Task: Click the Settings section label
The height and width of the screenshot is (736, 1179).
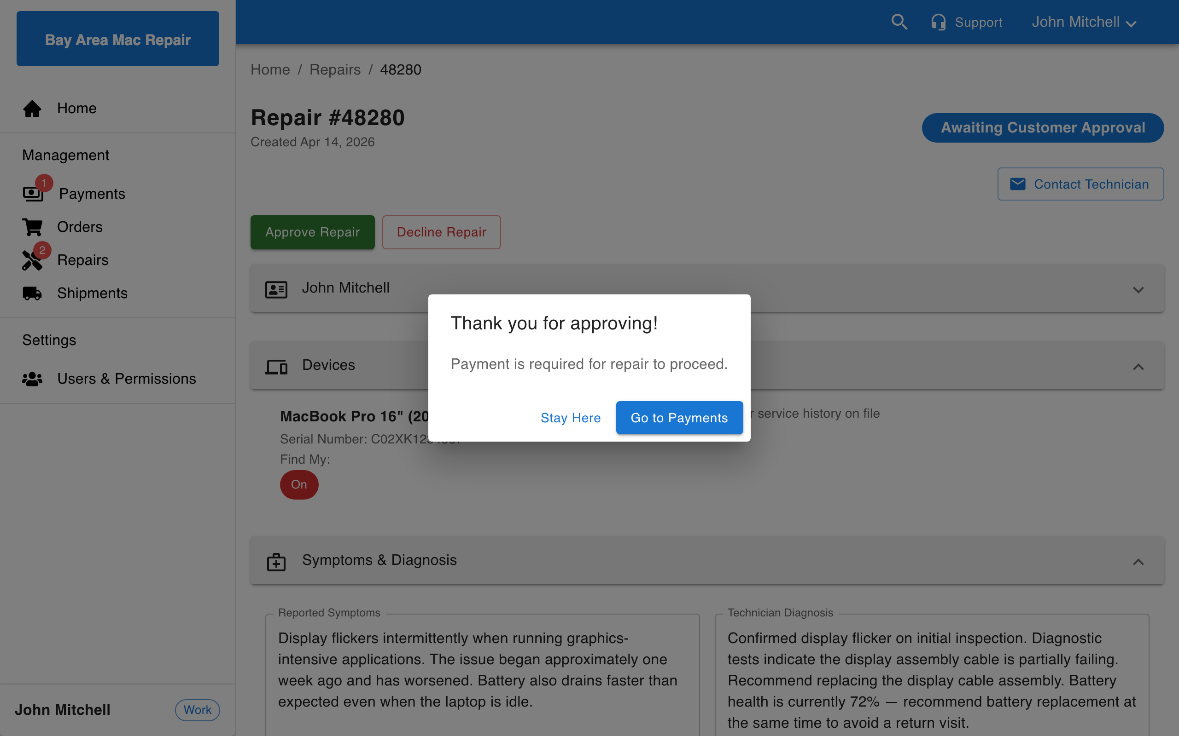Action: tap(49, 340)
